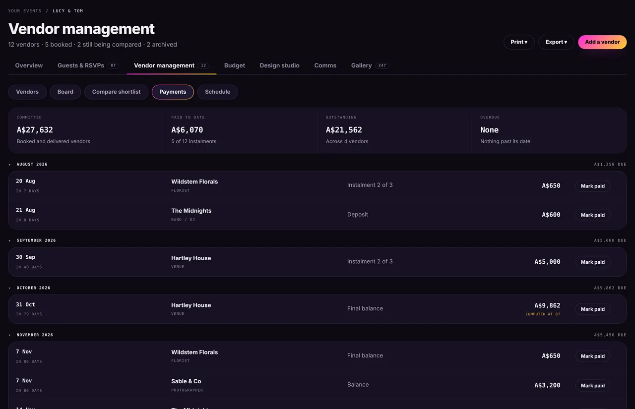Show the Vendors sub-view
Viewport: 635px width, 409px height.
(27, 92)
